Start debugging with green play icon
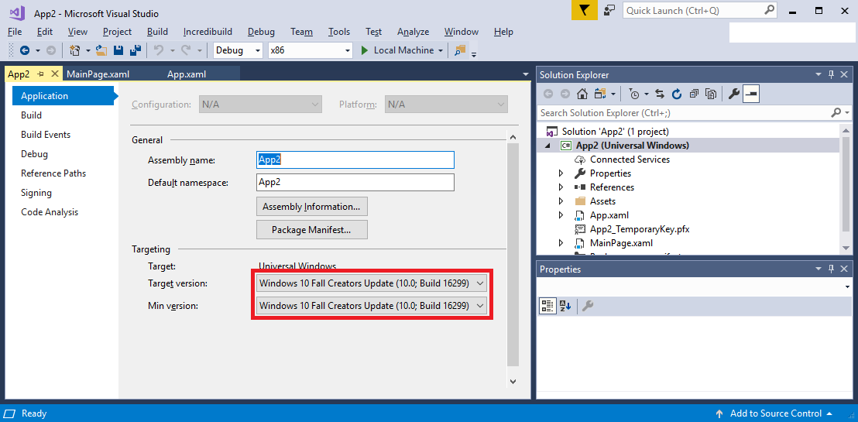Screen dimensions: 858x422 tap(365, 50)
